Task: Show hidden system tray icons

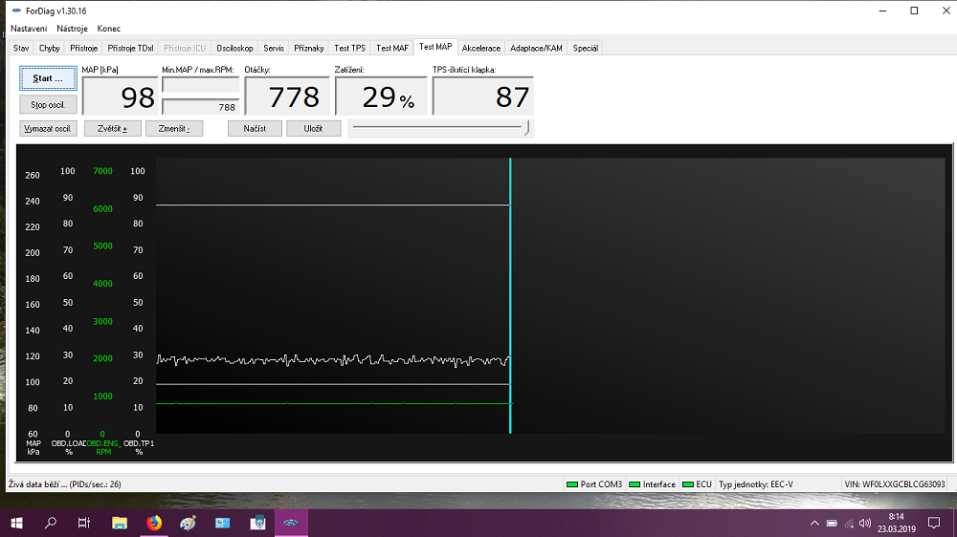Action: coord(814,523)
